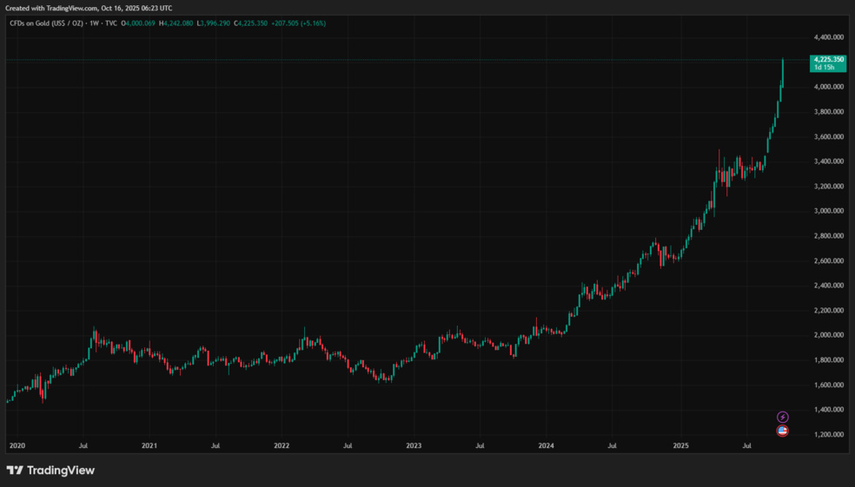
Task: Click the purple lightning bolt event icon
Action: pos(782,418)
